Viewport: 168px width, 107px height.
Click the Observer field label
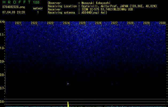click(54, 3)
